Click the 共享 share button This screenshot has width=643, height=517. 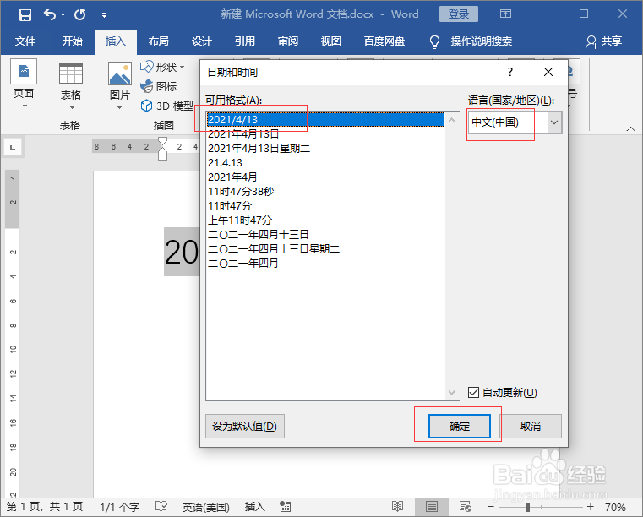[603, 41]
